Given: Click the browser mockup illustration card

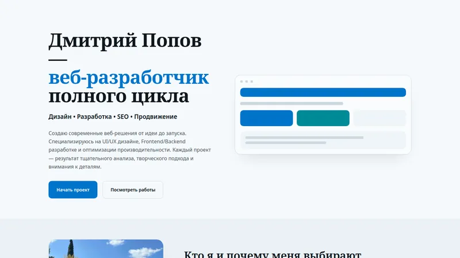Looking at the screenshot, I should pos(323,115).
